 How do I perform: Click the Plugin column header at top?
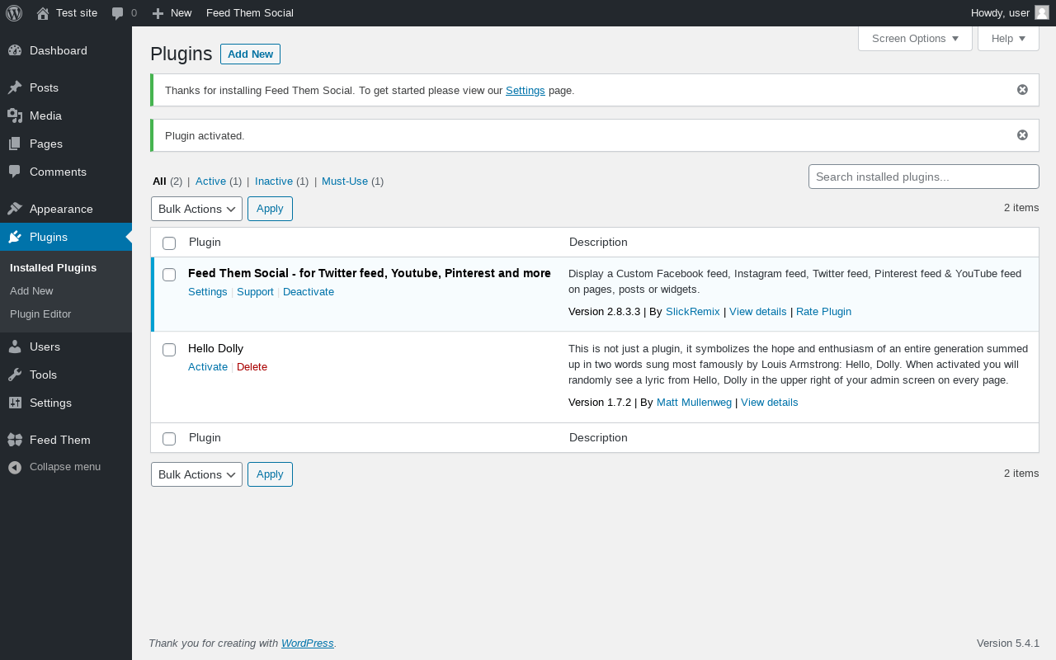point(205,243)
